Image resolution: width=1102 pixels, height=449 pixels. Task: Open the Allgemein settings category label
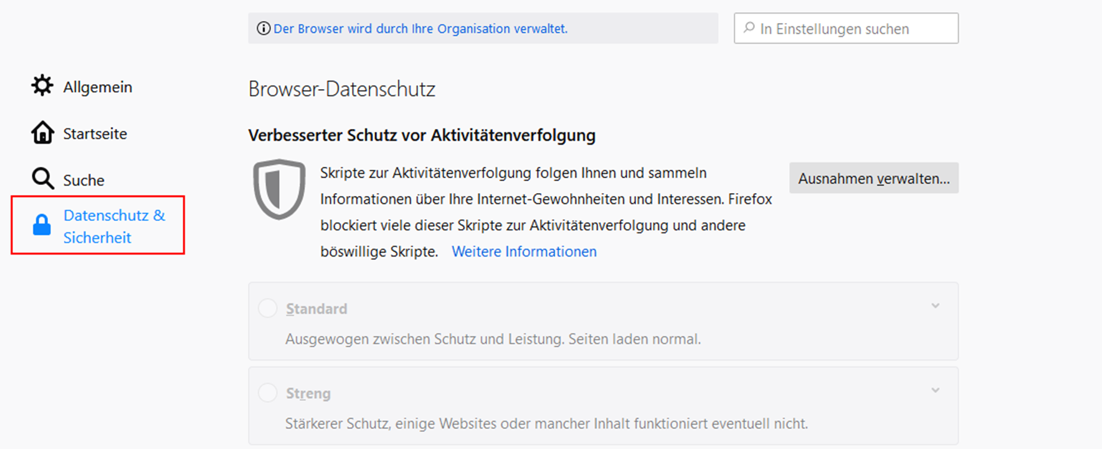(x=98, y=87)
